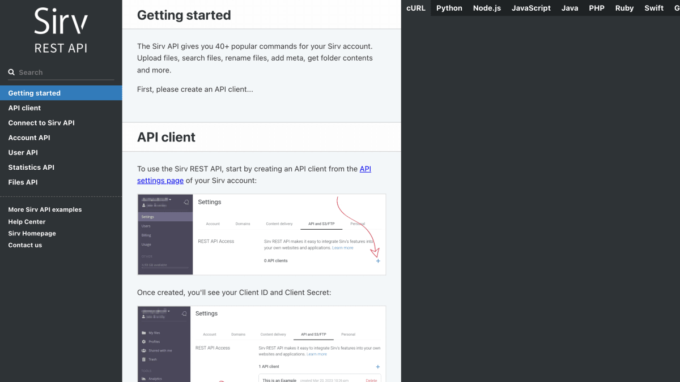Switch code samples to Java
Screen dimensions: 680x382
[x=569, y=8]
